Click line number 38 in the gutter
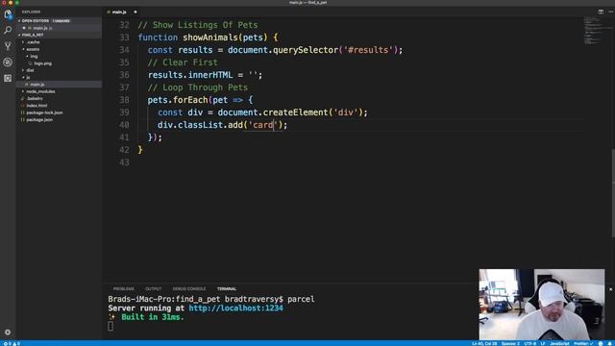The width and height of the screenshot is (615, 346). pos(124,100)
